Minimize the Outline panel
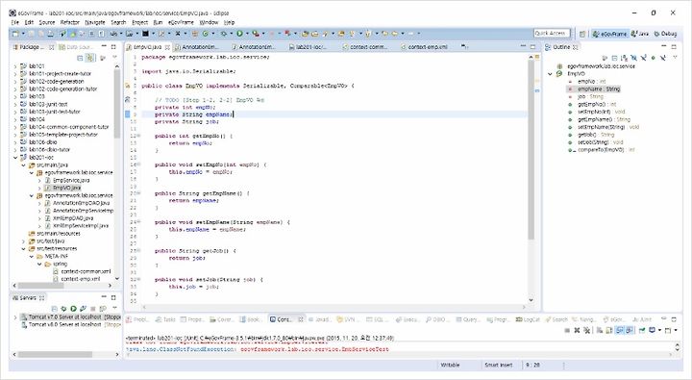The image size is (692, 380). point(664,46)
